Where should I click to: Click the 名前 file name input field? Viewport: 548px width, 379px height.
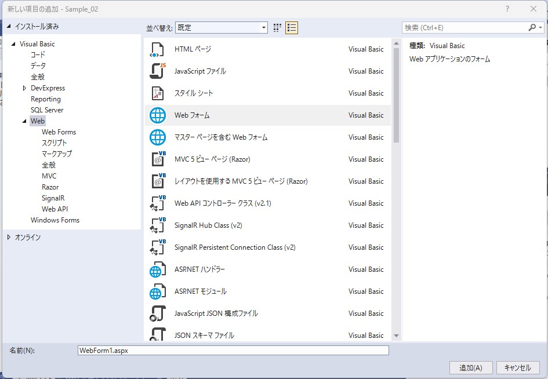click(233, 351)
